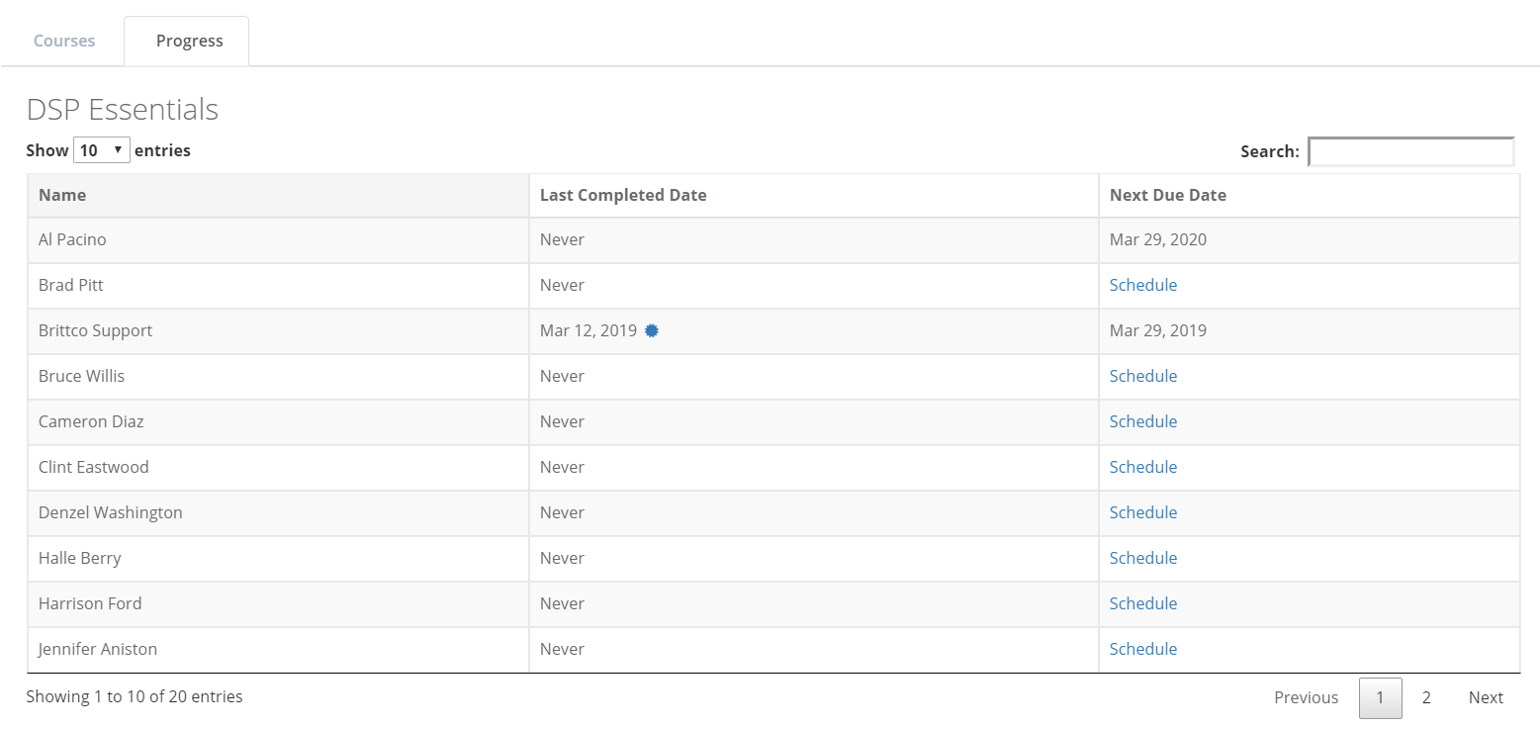Viewport: 1540px width, 730px height.
Task: Click the Next pagination button
Action: [1485, 697]
